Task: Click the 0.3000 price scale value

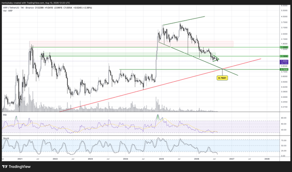Action: [284, 97]
